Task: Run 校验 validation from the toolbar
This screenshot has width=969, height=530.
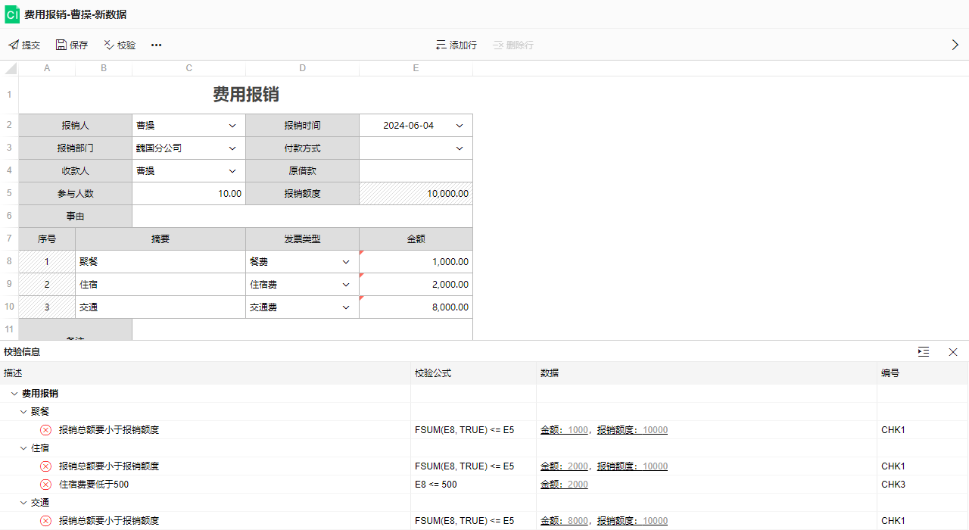Action: point(109,45)
